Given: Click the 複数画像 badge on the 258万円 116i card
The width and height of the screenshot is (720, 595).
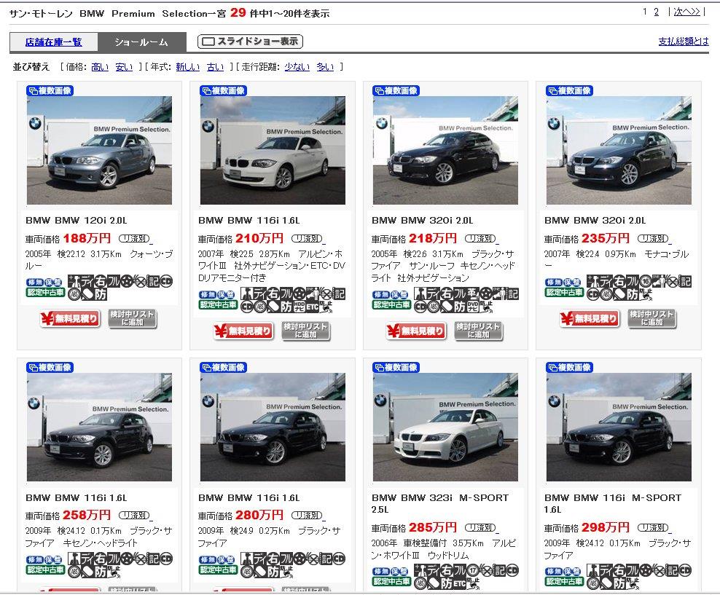Looking at the screenshot, I should pyautogui.click(x=50, y=368).
